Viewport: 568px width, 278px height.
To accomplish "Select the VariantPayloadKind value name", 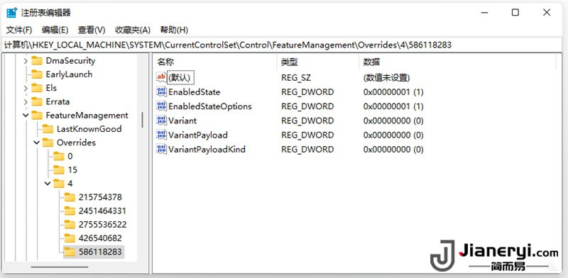I will (x=207, y=149).
